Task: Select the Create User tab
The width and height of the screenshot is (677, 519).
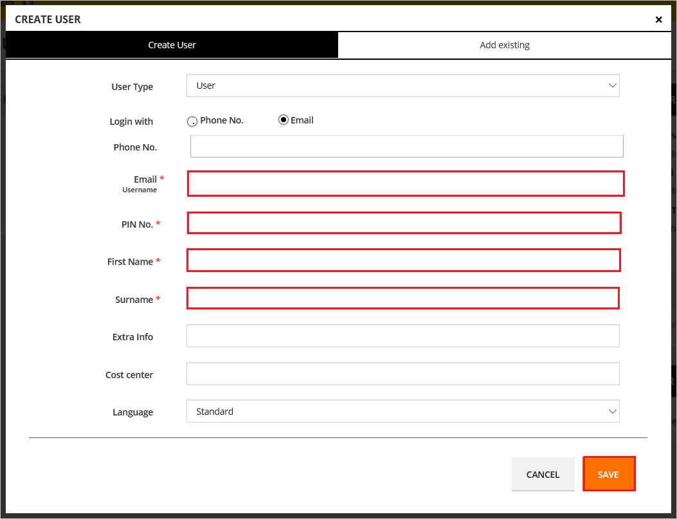Action: (x=172, y=44)
